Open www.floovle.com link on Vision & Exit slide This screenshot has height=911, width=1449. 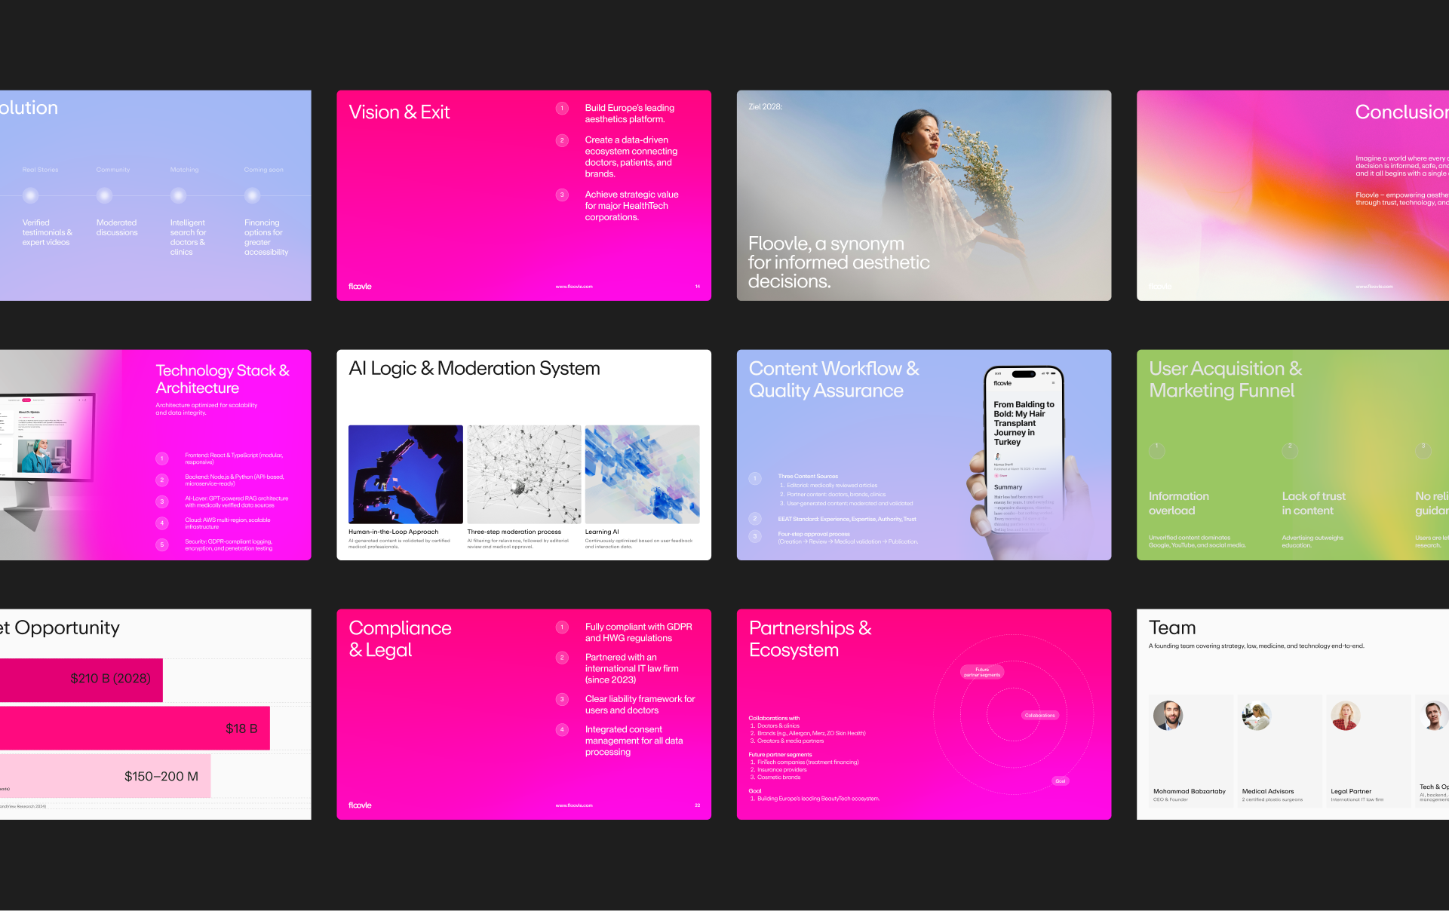pos(574,287)
